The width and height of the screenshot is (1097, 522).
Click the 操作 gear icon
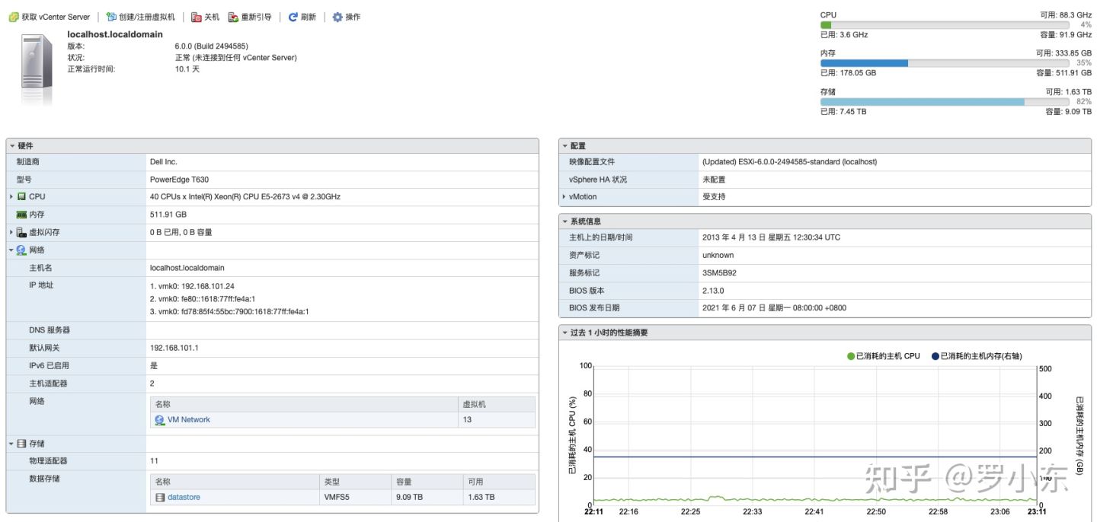click(x=337, y=17)
